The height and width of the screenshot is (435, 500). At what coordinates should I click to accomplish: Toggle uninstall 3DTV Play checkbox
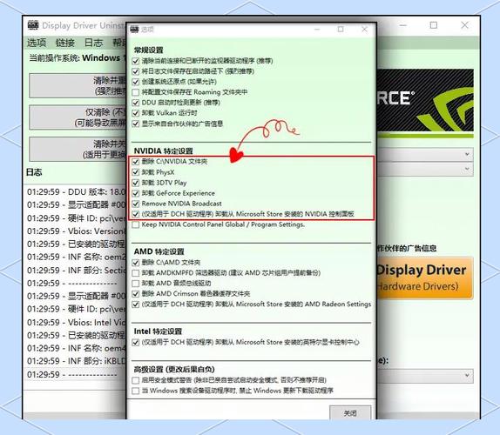[x=136, y=183]
